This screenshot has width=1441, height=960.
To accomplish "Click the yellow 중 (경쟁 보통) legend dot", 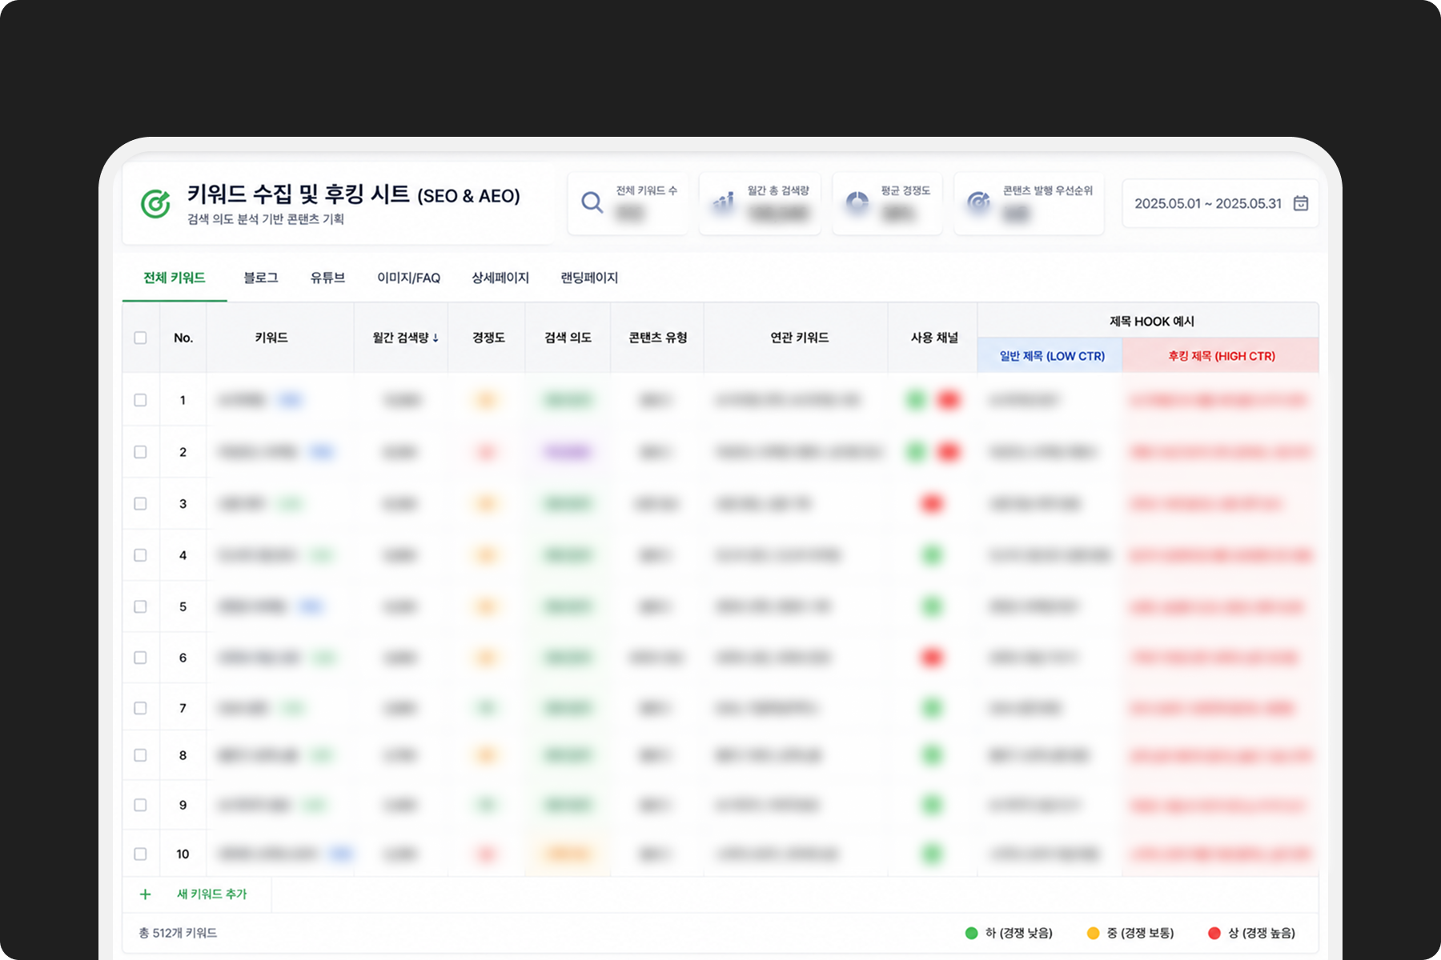I will coord(1094,933).
